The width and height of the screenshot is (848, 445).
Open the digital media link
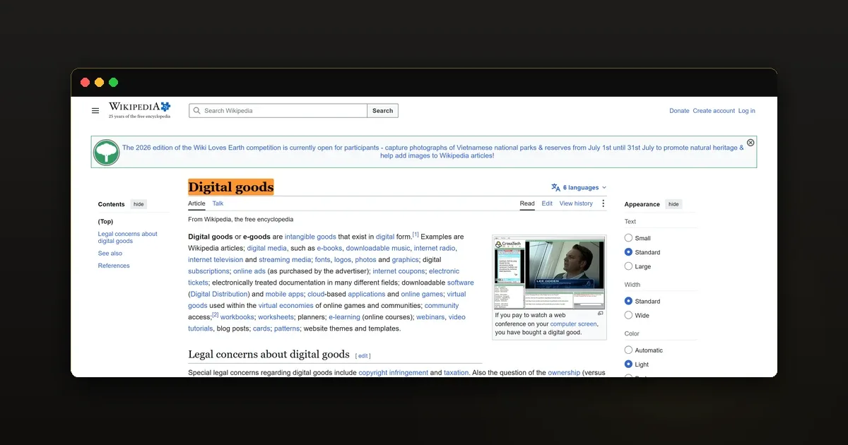click(x=266, y=248)
